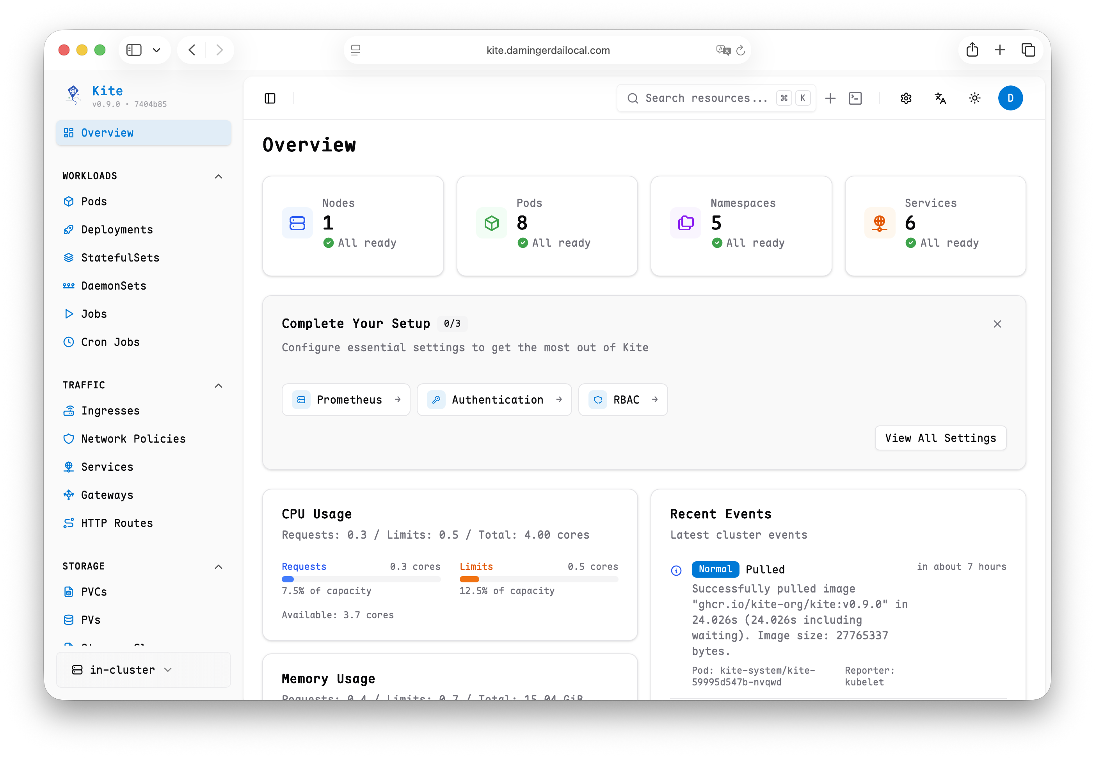This screenshot has height=758, width=1095.
Task: Click the Nodes card server icon
Action: tap(297, 223)
